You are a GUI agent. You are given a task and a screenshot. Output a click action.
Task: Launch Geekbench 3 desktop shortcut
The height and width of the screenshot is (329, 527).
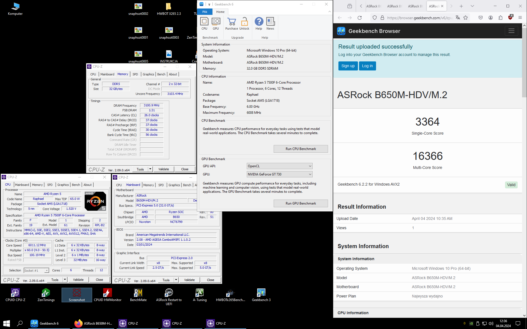click(x=261, y=295)
